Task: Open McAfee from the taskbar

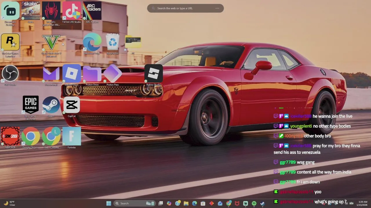Action: (237, 203)
